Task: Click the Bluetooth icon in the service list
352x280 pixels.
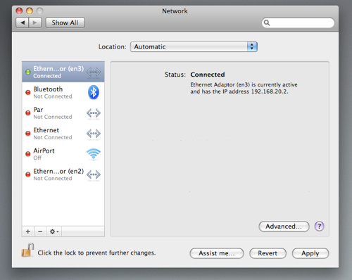Action: click(x=94, y=92)
